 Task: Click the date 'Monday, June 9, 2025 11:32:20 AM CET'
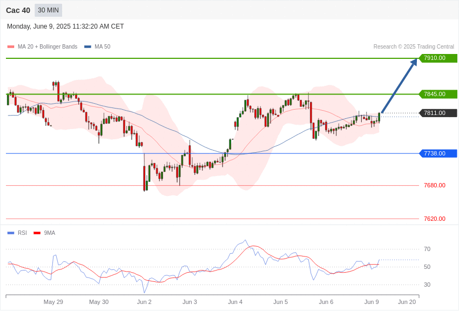(65, 26)
